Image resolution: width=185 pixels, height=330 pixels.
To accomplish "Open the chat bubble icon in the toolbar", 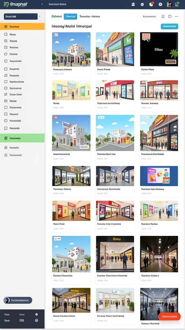I will click(163, 16).
